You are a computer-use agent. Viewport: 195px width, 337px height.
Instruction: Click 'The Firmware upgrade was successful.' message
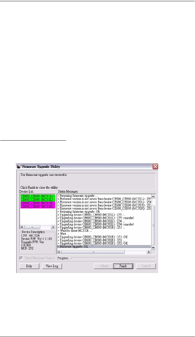click(44, 175)
